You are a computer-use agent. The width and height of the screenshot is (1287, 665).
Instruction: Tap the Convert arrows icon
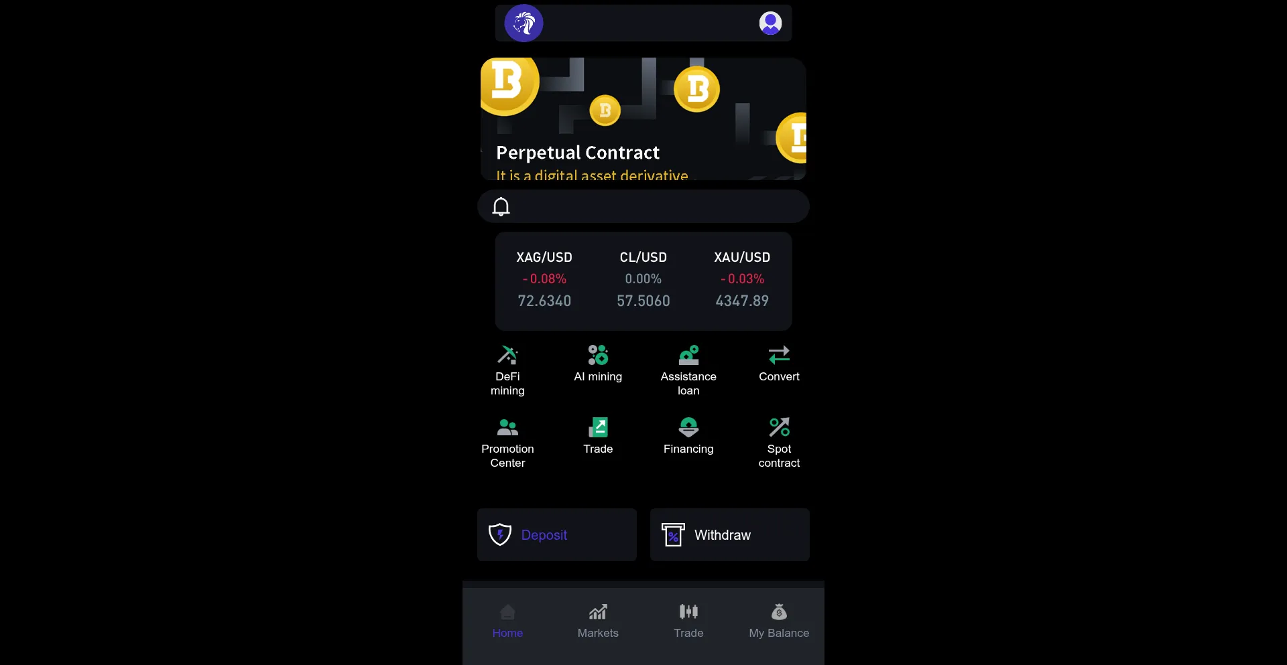click(779, 355)
